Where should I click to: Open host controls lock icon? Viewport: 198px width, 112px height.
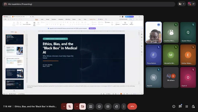(x=193, y=106)
